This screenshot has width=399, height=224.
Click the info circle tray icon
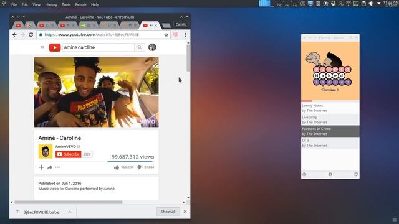[x=303, y=3]
